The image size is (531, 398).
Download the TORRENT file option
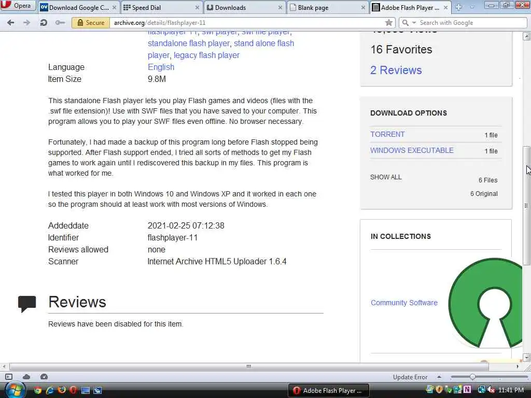coord(387,134)
